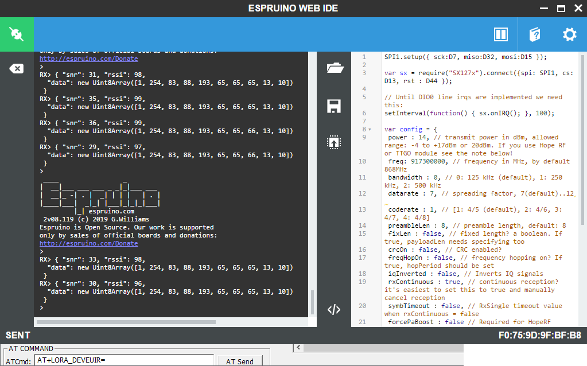
Task: Click line 1 containing SPI1.setup
Action: [x=465, y=57]
